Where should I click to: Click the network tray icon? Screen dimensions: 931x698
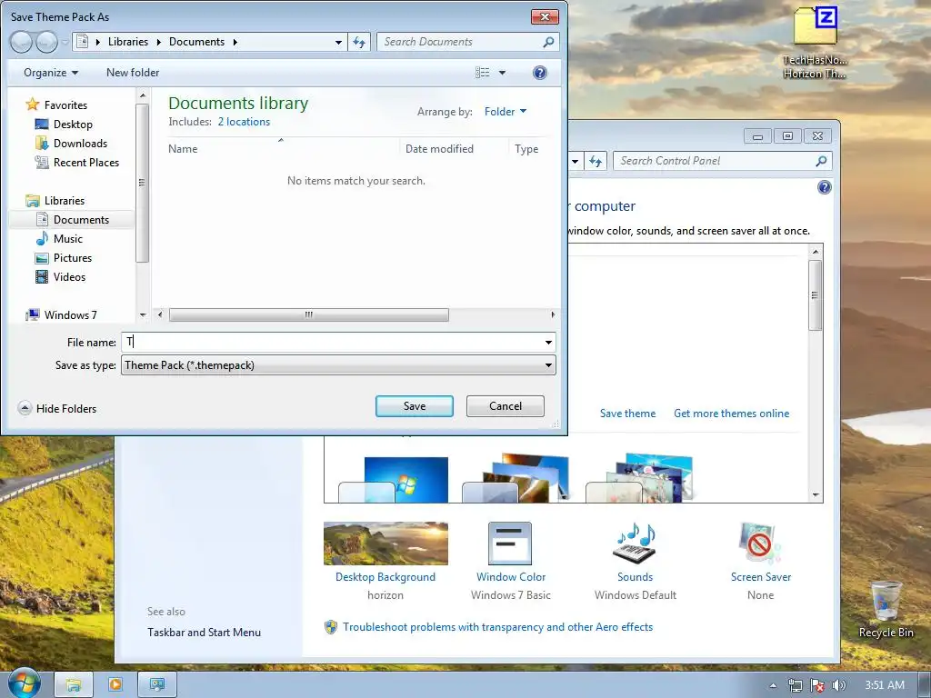(796, 685)
